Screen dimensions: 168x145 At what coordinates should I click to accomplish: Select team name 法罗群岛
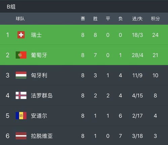tap(42, 95)
